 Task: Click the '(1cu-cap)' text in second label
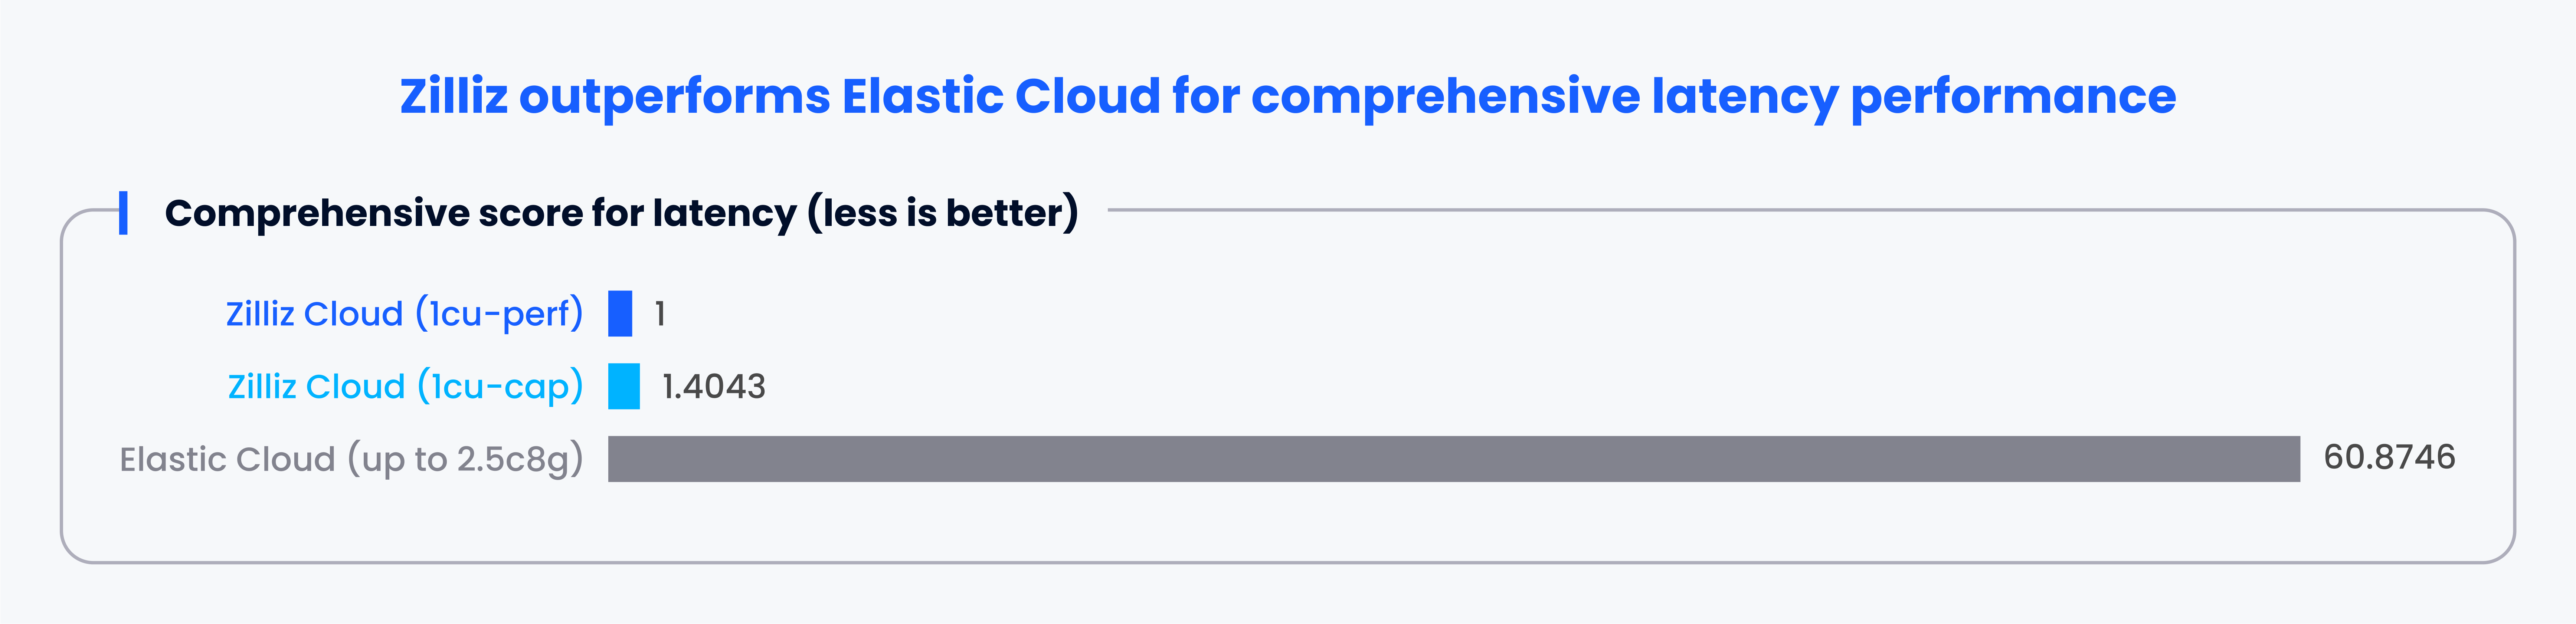(500, 386)
